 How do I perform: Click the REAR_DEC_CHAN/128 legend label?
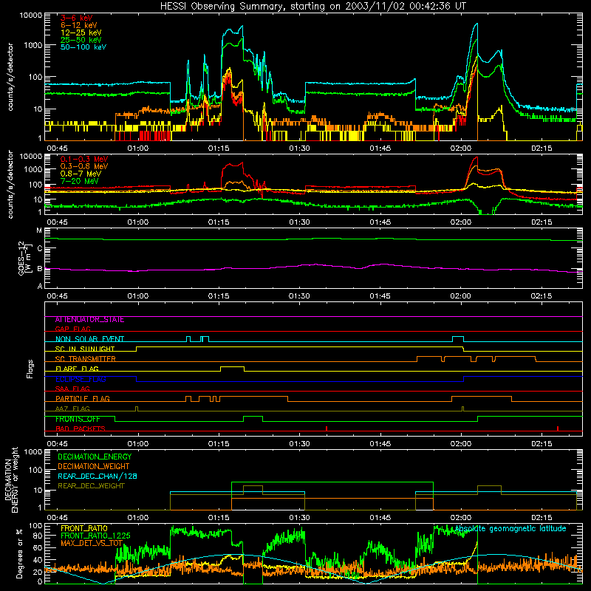[98, 476]
